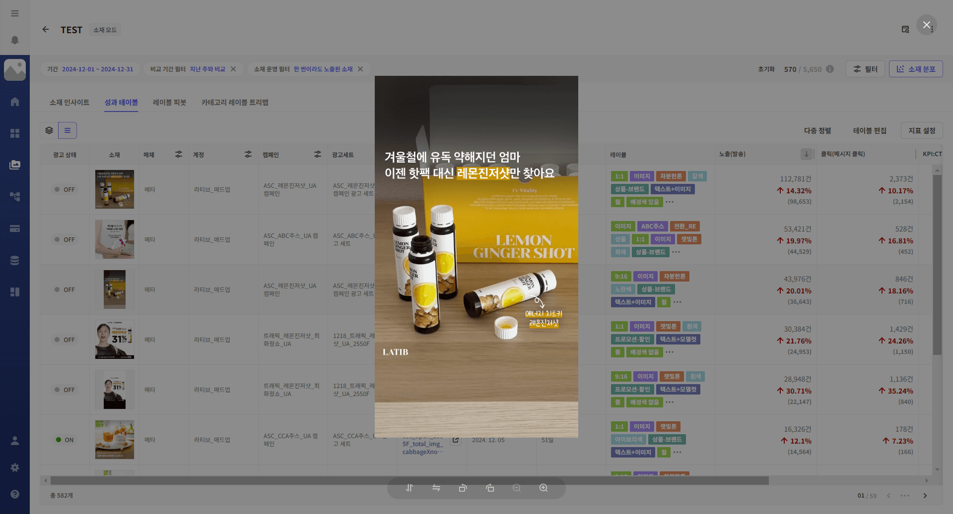Viewport: 953px width, 514px height.
Task: Toggle the ON status of ASC_CCA주스 row
Action: coord(65,440)
